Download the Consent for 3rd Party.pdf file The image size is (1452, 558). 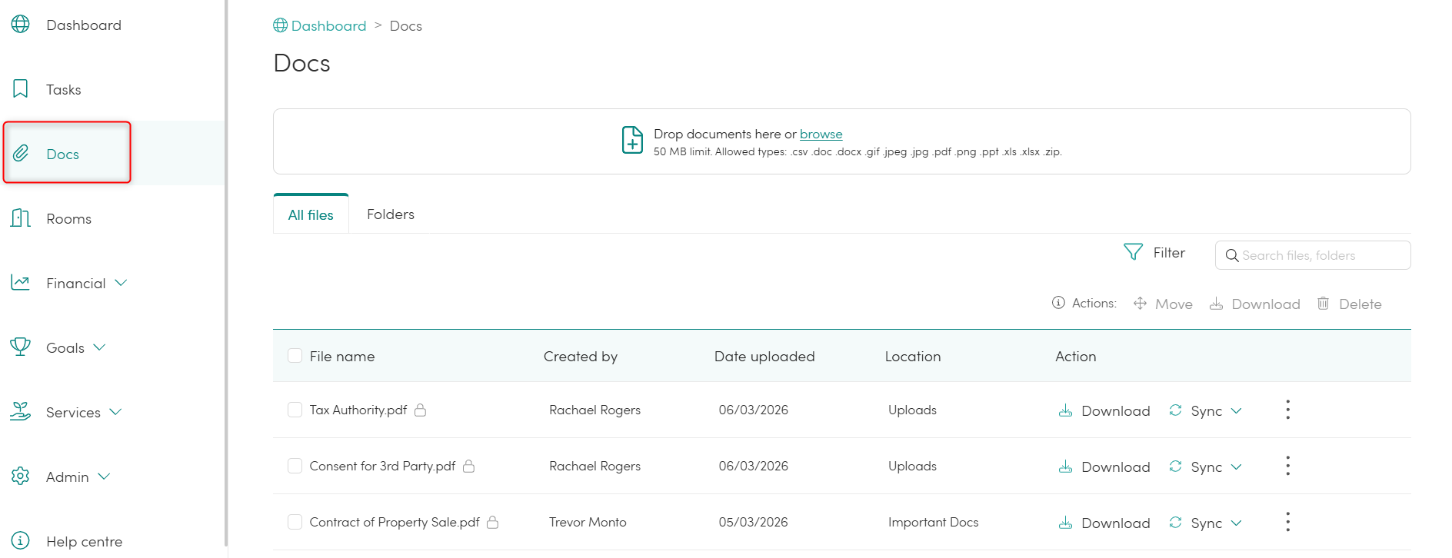pyautogui.click(x=1104, y=467)
